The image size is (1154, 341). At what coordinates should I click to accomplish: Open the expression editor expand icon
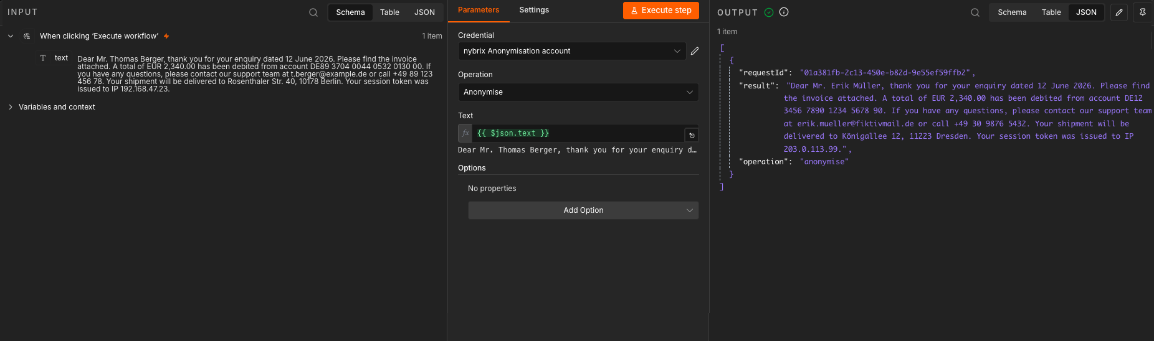[692, 135]
